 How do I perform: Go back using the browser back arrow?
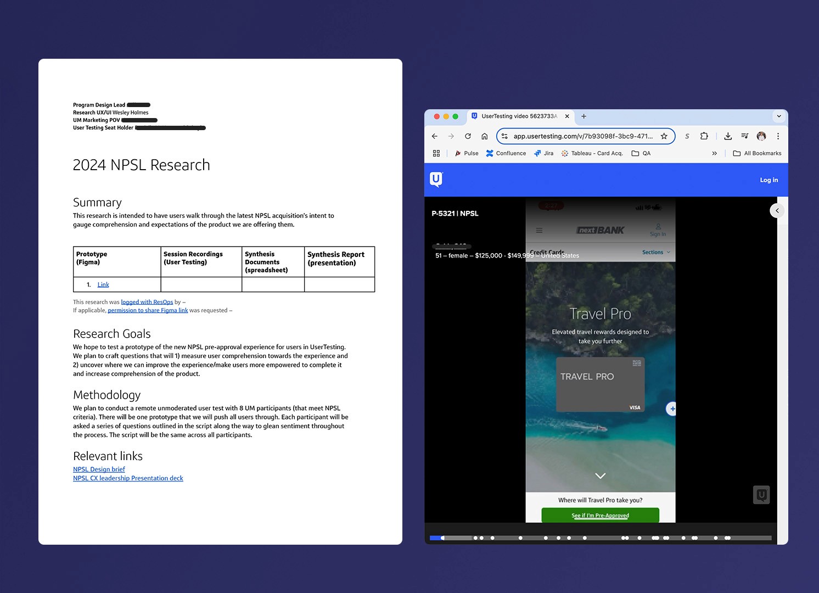435,136
